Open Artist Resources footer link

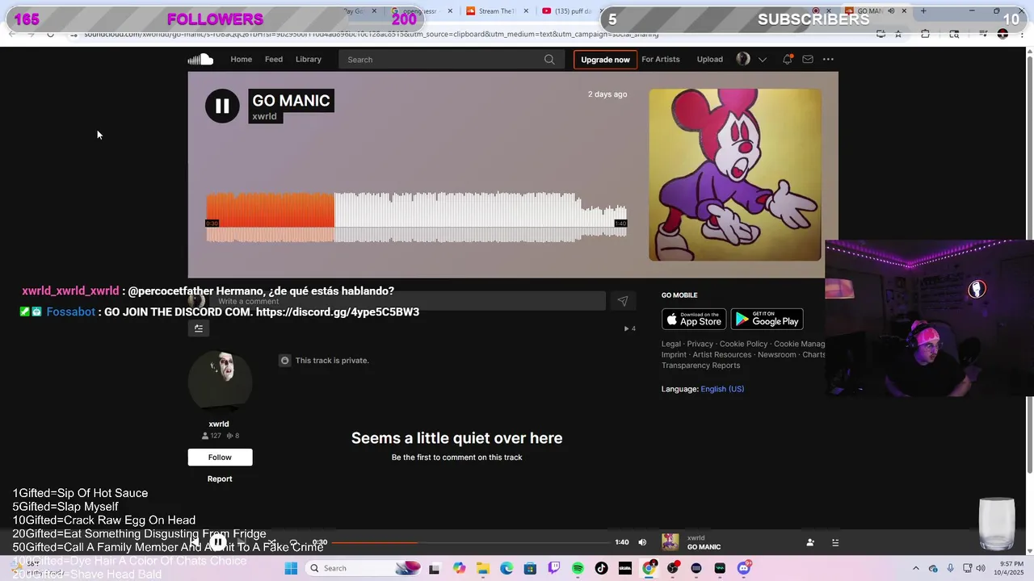[x=722, y=354]
